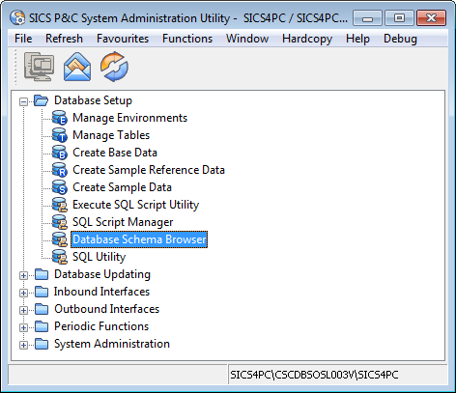Click the Database Updating folder icon
This screenshot has width=456, height=393.
tap(42, 274)
